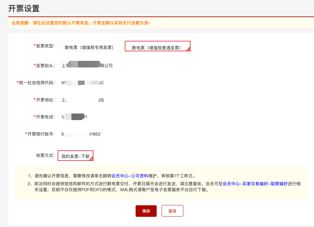
Task: Open 会员中心-买家交易偏好-取票偏好 link
Action: pyautogui.click(x=255, y=184)
